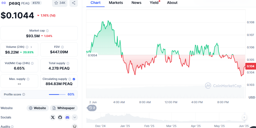This screenshot has width=256, height=128.
Task: Add peaq to watchlist with star button
Action: click(x=59, y=3)
